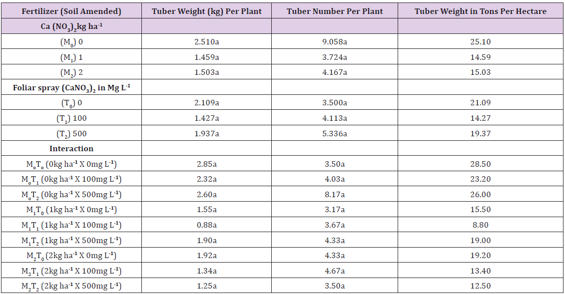The width and height of the screenshot is (565, 294).
Task: Select the M0T0 interaction row label
Action: click(x=71, y=164)
